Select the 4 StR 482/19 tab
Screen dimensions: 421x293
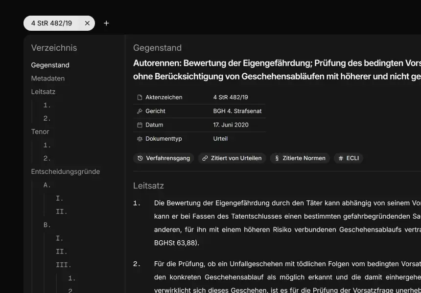click(51, 23)
